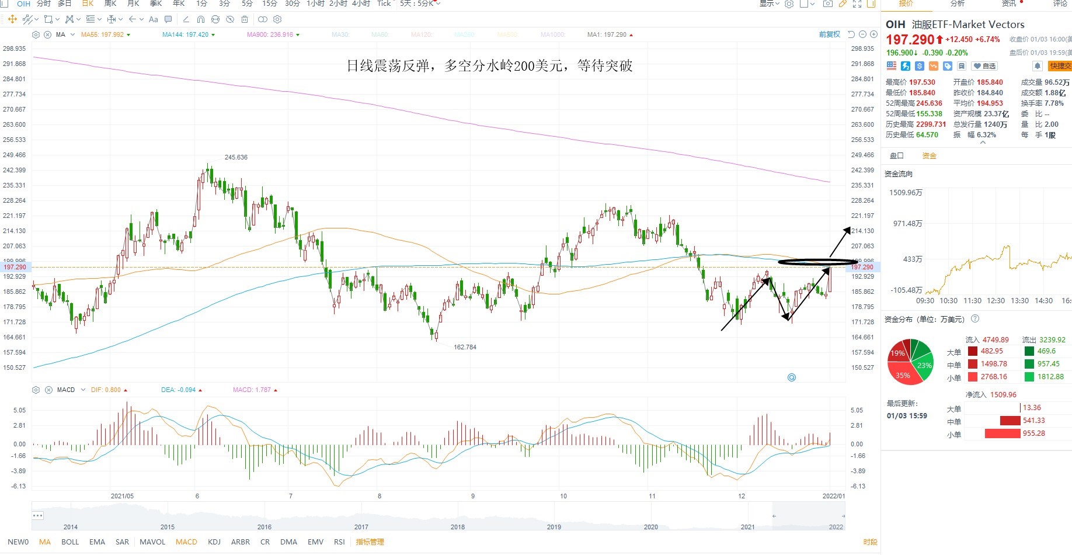Click the blue price tag icon
1072x555 pixels.
948,66
